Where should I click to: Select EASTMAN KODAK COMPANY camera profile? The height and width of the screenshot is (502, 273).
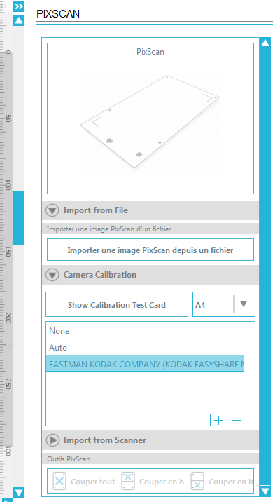pyautogui.click(x=145, y=364)
